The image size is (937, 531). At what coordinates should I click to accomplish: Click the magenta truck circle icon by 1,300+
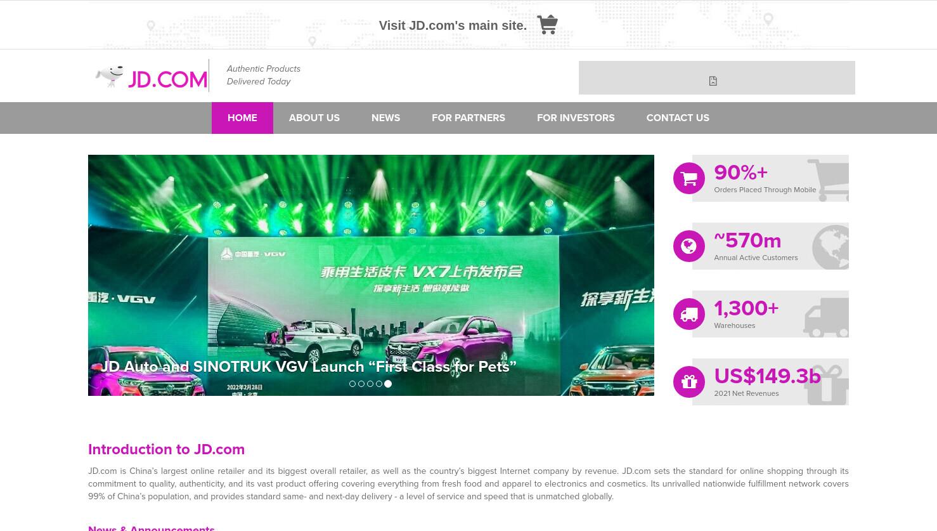(689, 314)
